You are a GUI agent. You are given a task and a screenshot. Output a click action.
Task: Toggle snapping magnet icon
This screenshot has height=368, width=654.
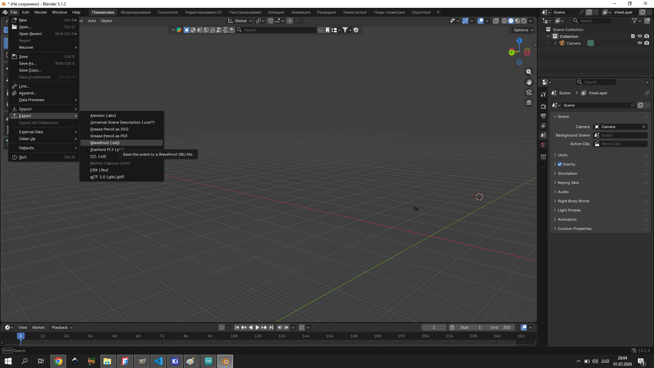pos(270,21)
